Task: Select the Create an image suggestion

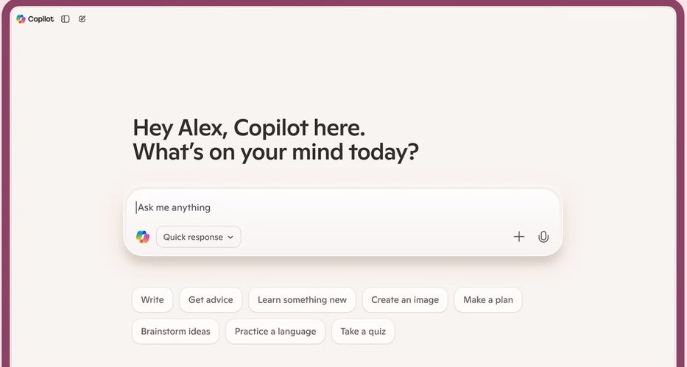Action: tap(405, 300)
